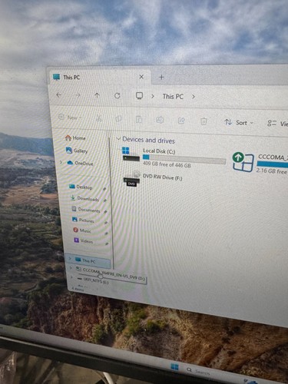
Task: Click the Paste clipboard icon
Action: pyautogui.click(x=139, y=119)
